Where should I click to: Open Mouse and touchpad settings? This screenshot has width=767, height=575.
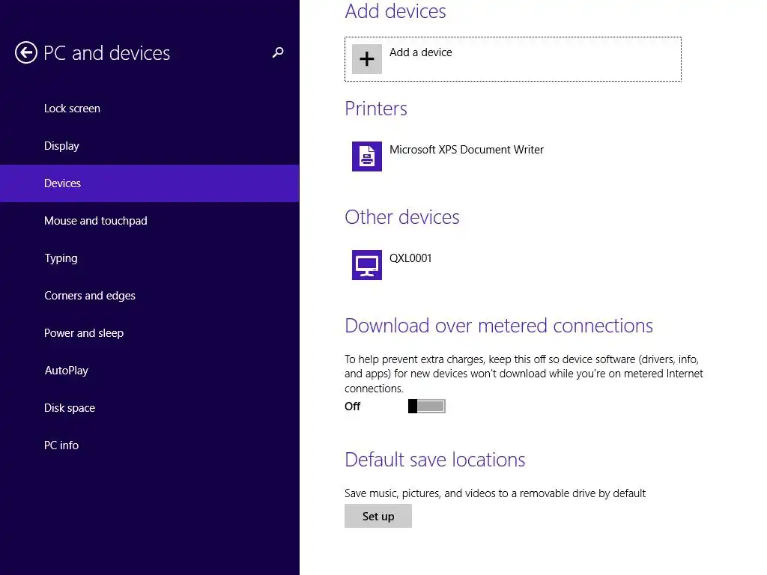(96, 221)
